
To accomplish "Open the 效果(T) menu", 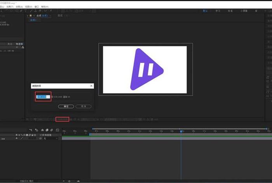I will [10, 7].
